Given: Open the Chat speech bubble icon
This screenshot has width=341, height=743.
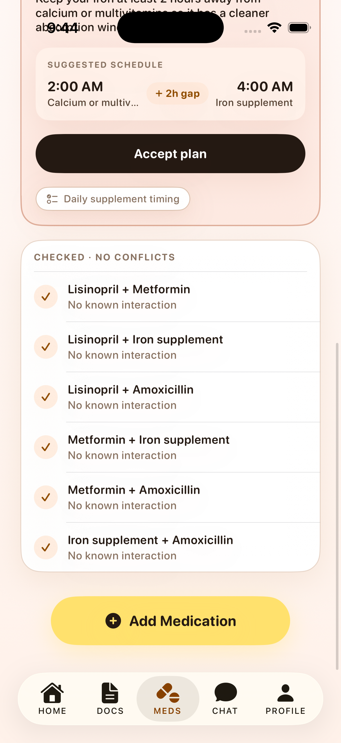Looking at the screenshot, I should click(225, 692).
